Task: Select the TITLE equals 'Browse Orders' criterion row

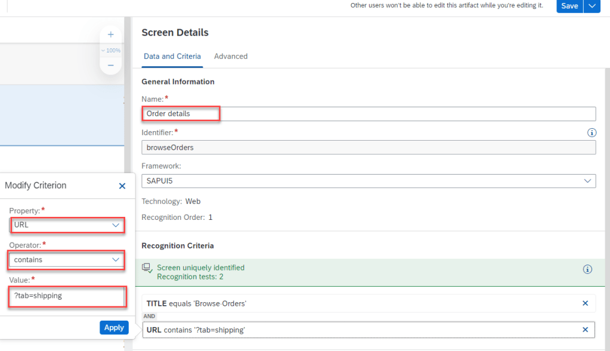Action: click(358, 303)
